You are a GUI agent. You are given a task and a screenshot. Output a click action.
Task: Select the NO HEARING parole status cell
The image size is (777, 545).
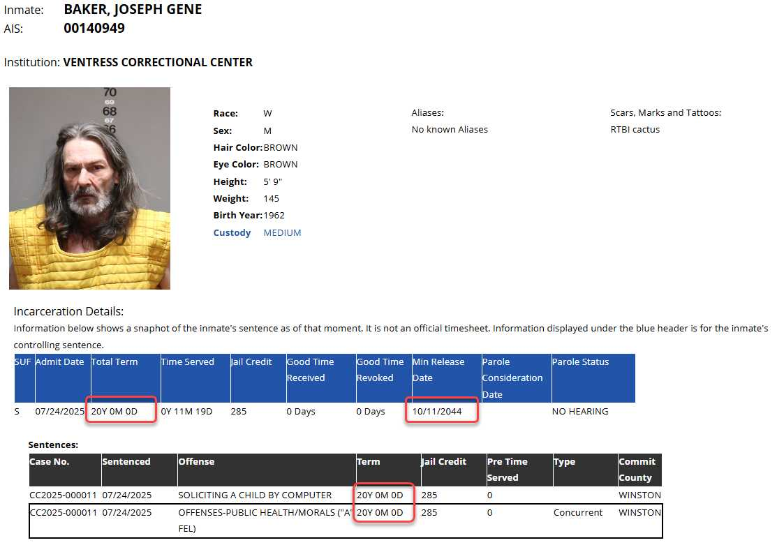click(x=580, y=411)
